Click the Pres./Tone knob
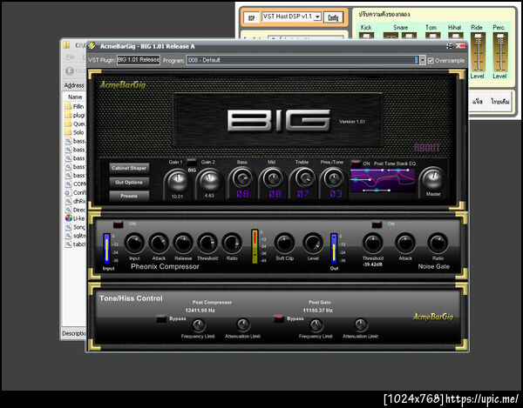The height and width of the screenshot is (408, 523). pyautogui.click(x=334, y=178)
